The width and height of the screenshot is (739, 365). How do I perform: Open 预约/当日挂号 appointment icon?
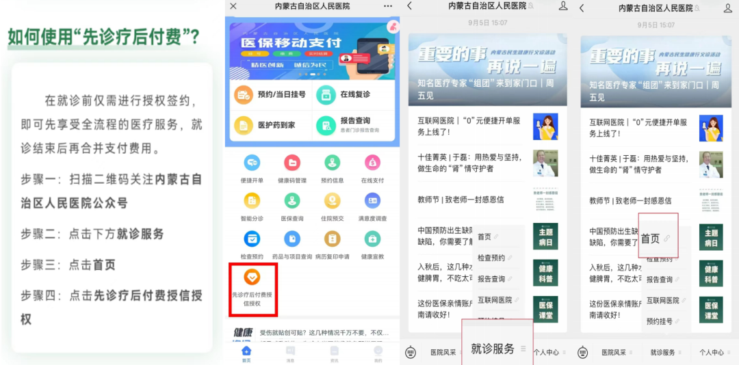coord(244,94)
